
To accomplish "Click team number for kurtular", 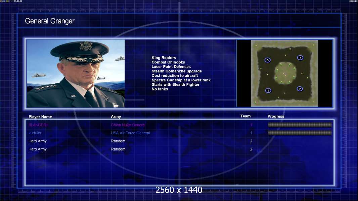I will tap(251, 133).
